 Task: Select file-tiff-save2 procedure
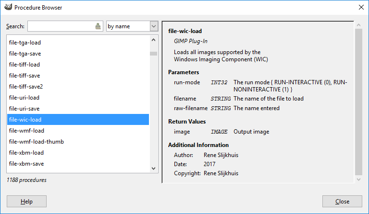[x=78, y=87]
